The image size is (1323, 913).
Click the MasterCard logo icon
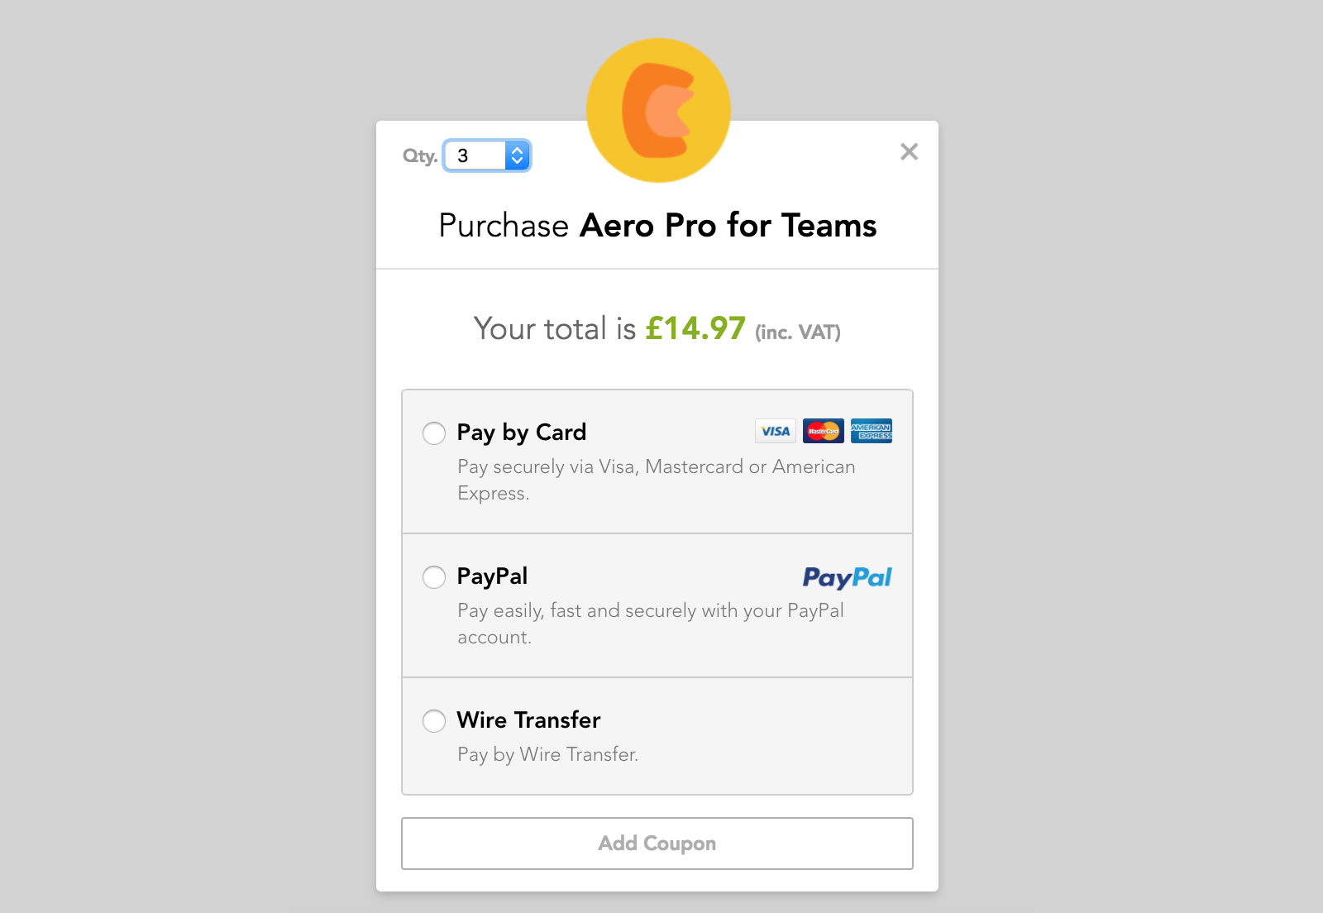[x=824, y=431]
